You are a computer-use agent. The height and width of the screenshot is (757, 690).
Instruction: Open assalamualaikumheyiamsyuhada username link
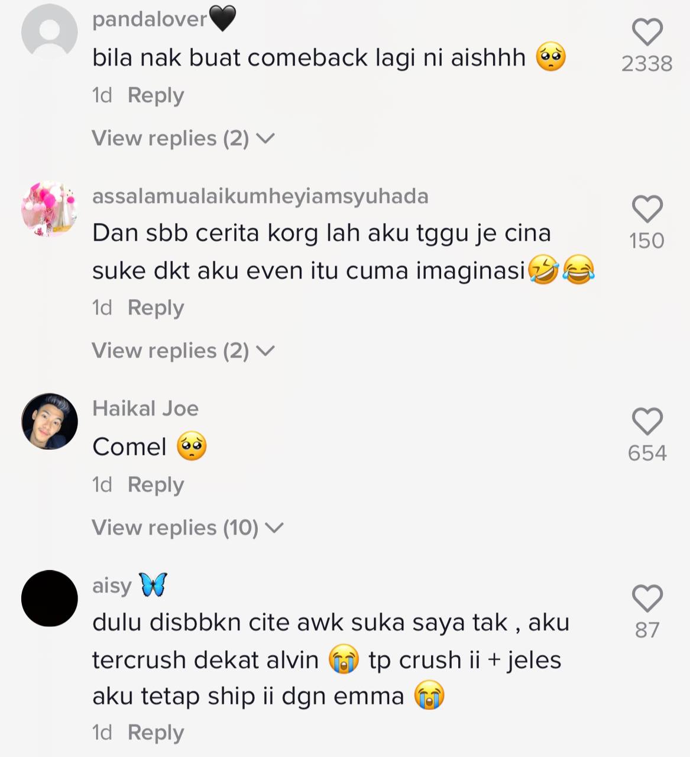(x=260, y=196)
